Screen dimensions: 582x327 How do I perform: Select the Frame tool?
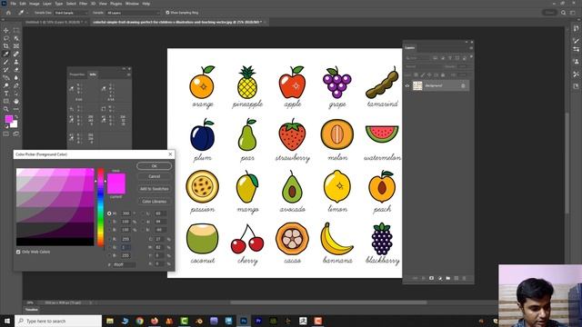point(16,46)
